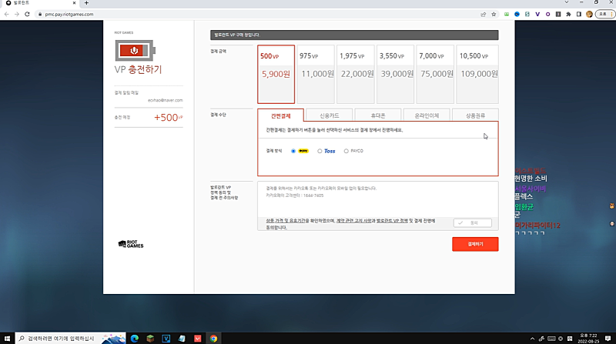This screenshot has width=616, height=344.
Task: Choose Toss as payment method
Action: click(320, 151)
